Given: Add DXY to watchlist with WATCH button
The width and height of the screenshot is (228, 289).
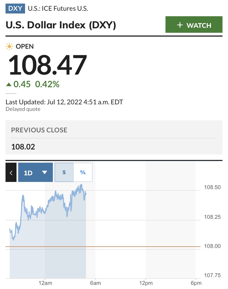Looking at the screenshot, I should click(194, 25).
